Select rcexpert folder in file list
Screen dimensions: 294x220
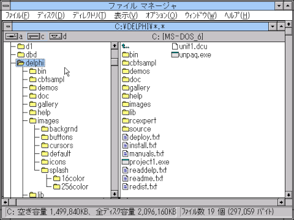pyautogui.click(x=139, y=121)
